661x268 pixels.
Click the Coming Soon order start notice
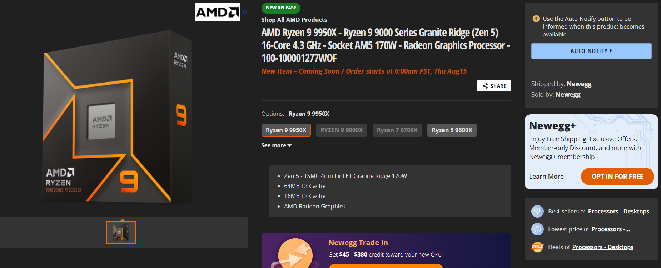(x=364, y=71)
